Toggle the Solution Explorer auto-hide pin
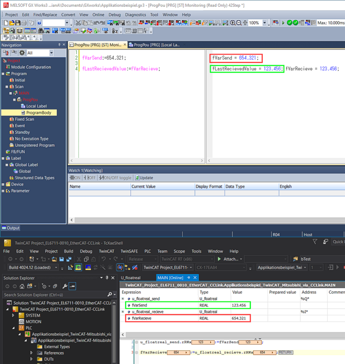This screenshot has height=364, width=345. pyautogui.click(x=107, y=278)
